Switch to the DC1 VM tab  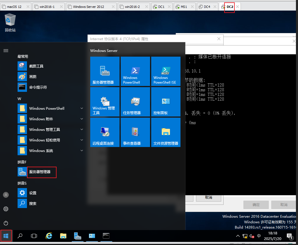click(x=161, y=7)
